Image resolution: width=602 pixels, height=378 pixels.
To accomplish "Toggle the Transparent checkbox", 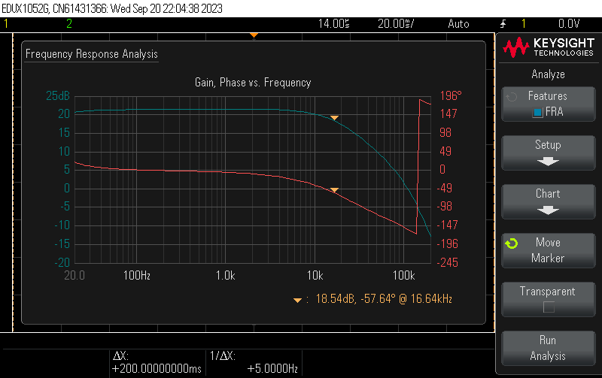I will (x=549, y=307).
